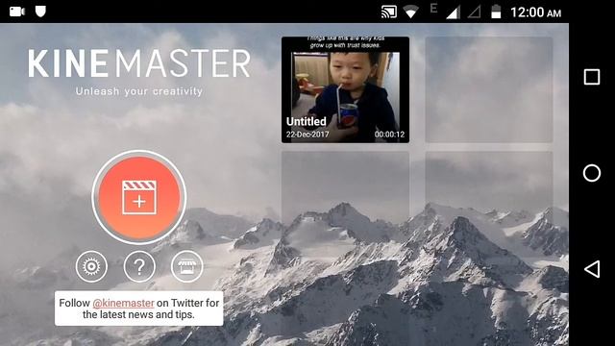Tap the Android back triangle button
Viewport: 615px width, 346px height.
(592, 269)
